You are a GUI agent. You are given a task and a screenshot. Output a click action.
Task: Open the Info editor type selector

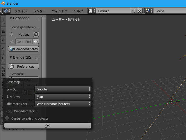[7, 11]
